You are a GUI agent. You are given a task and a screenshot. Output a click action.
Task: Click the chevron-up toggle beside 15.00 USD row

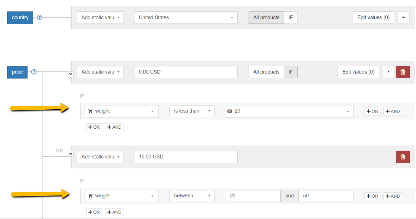tap(71, 154)
